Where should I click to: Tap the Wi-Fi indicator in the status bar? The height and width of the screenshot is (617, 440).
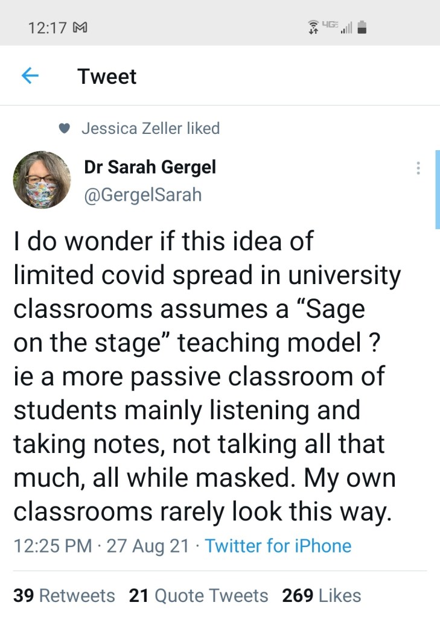313,27
